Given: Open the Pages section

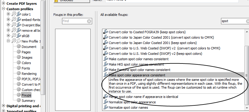Looking at the screenshot, I should (26, 52).
